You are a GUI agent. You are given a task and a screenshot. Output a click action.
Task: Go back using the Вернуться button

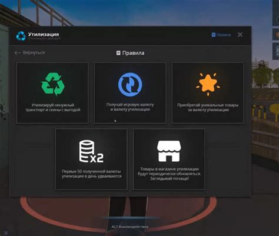tap(29, 52)
